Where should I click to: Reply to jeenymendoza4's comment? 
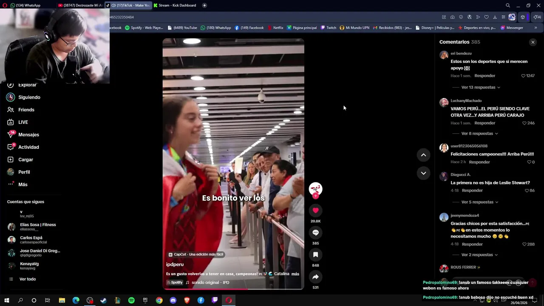pyautogui.click(x=472, y=244)
